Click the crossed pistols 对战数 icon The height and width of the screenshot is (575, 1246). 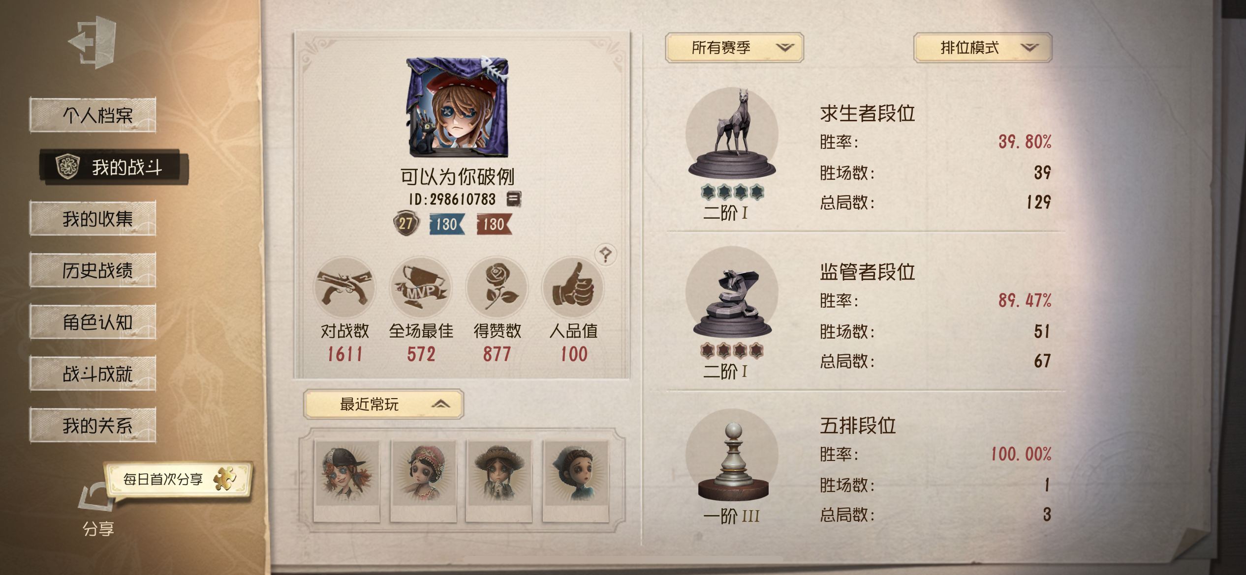(344, 287)
